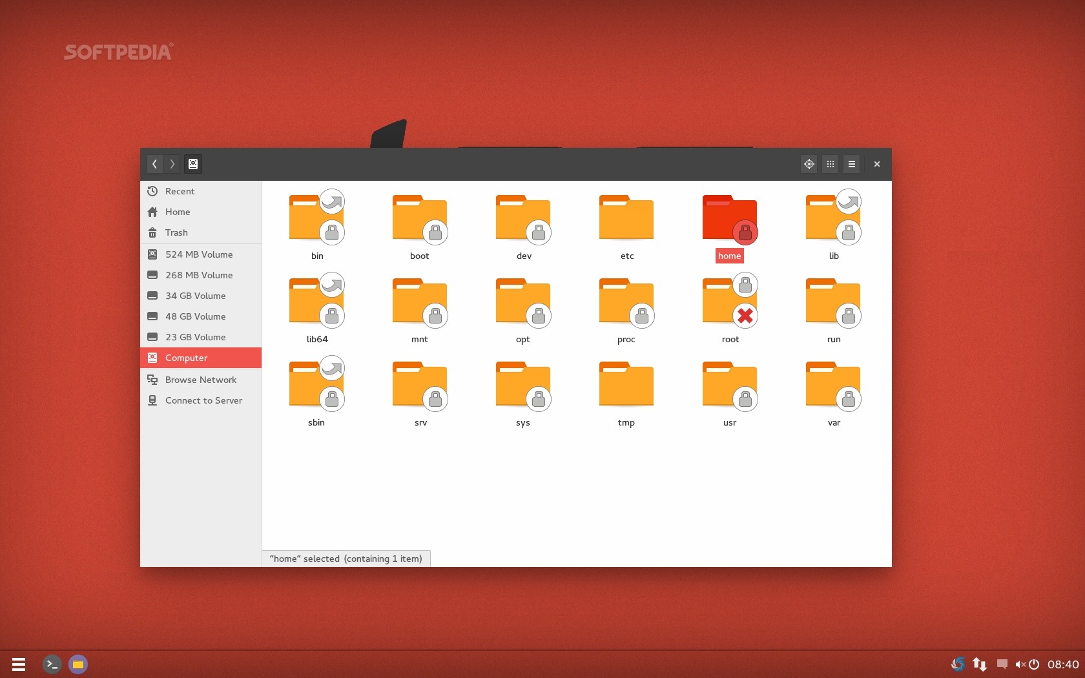Open Recent in the sidebar
Viewport: 1085px width, 678px height.
pos(201,191)
